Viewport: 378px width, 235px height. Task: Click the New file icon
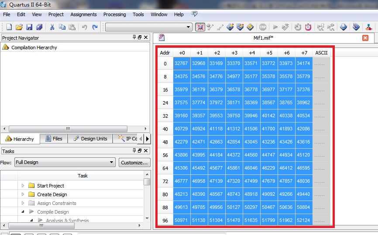(x=9, y=27)
